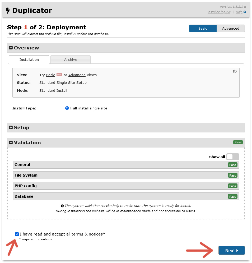Select the Advanced view mode button
Image resolution: width=252 pixels, height=263 pixels.
(231, 28)
